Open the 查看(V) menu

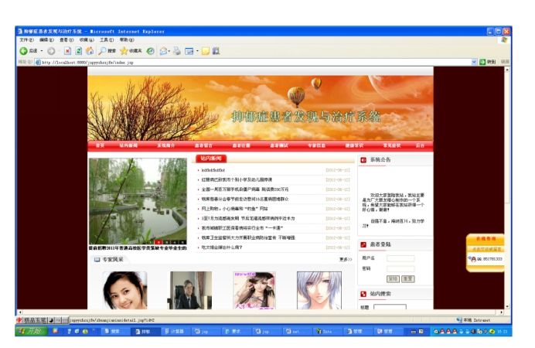pyautogui.click(x=66, y=40)
